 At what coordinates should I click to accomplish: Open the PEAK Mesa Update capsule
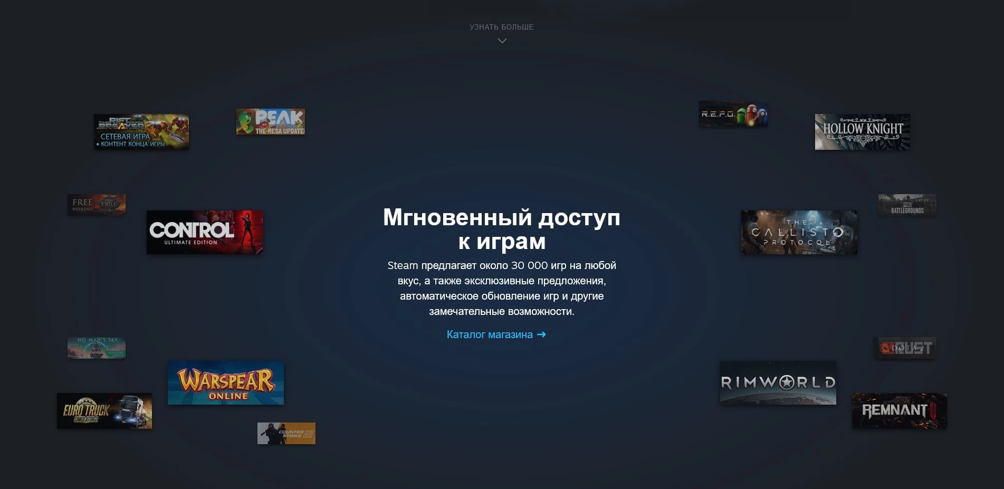[271, 121]
